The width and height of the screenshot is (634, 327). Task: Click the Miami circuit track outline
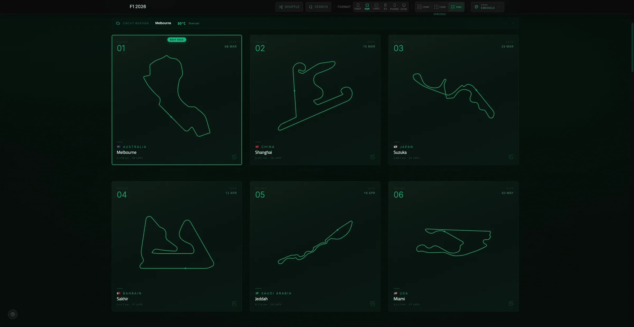click(454, 242)
